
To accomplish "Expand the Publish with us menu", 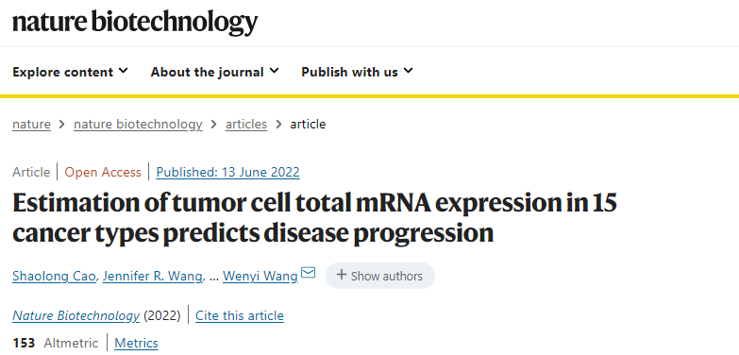I will click(x=358, y=72).
